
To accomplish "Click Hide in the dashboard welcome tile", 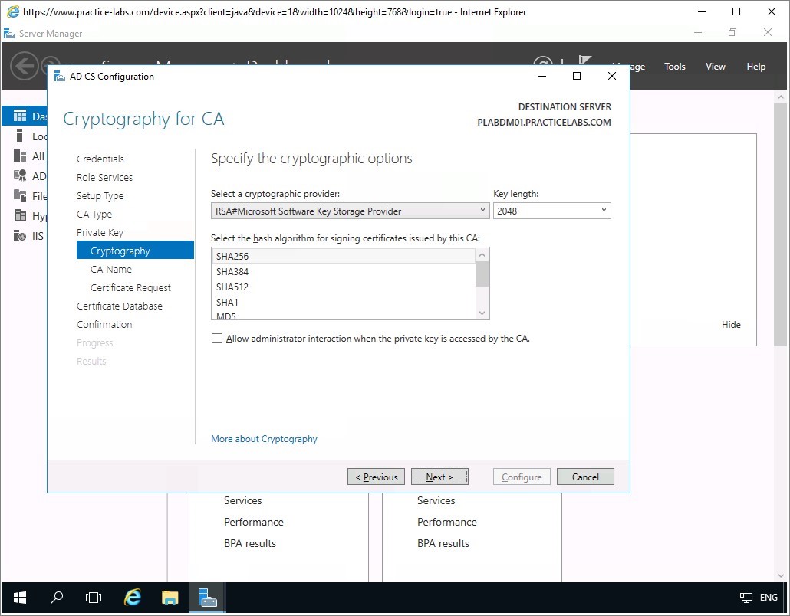I will point(730,325).
